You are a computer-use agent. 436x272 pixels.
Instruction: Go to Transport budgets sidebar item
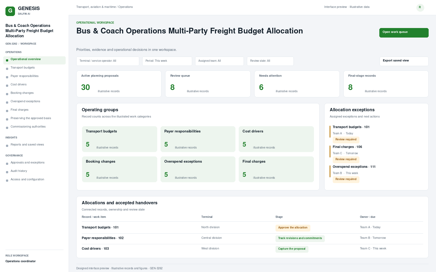[x=34, y=69]
